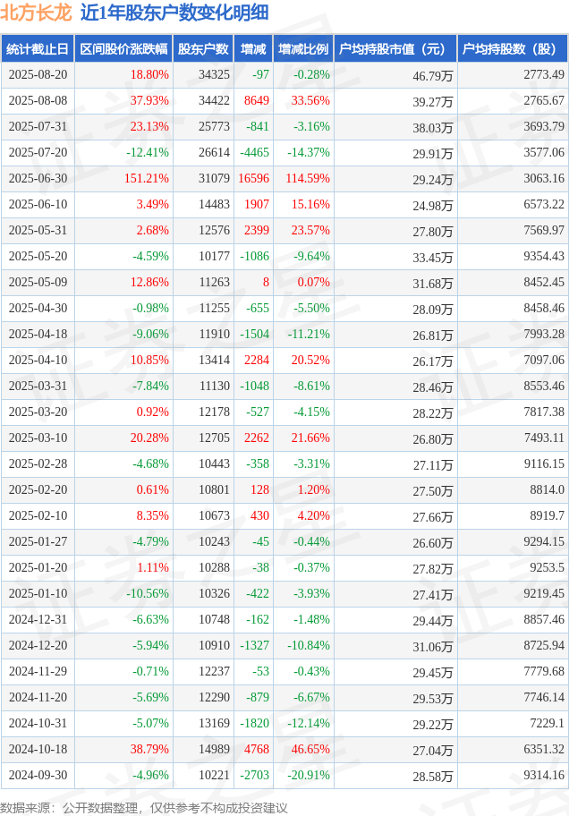Screen dimensions: 569x816
Task: Click the 2024-09-30 date cell
Action: coord(38,775)
